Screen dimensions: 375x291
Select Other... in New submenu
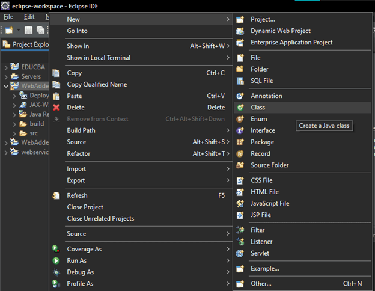point(303,284)
